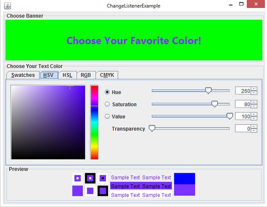
Task: Click the Value field showing 100
Action: [243, 116]
